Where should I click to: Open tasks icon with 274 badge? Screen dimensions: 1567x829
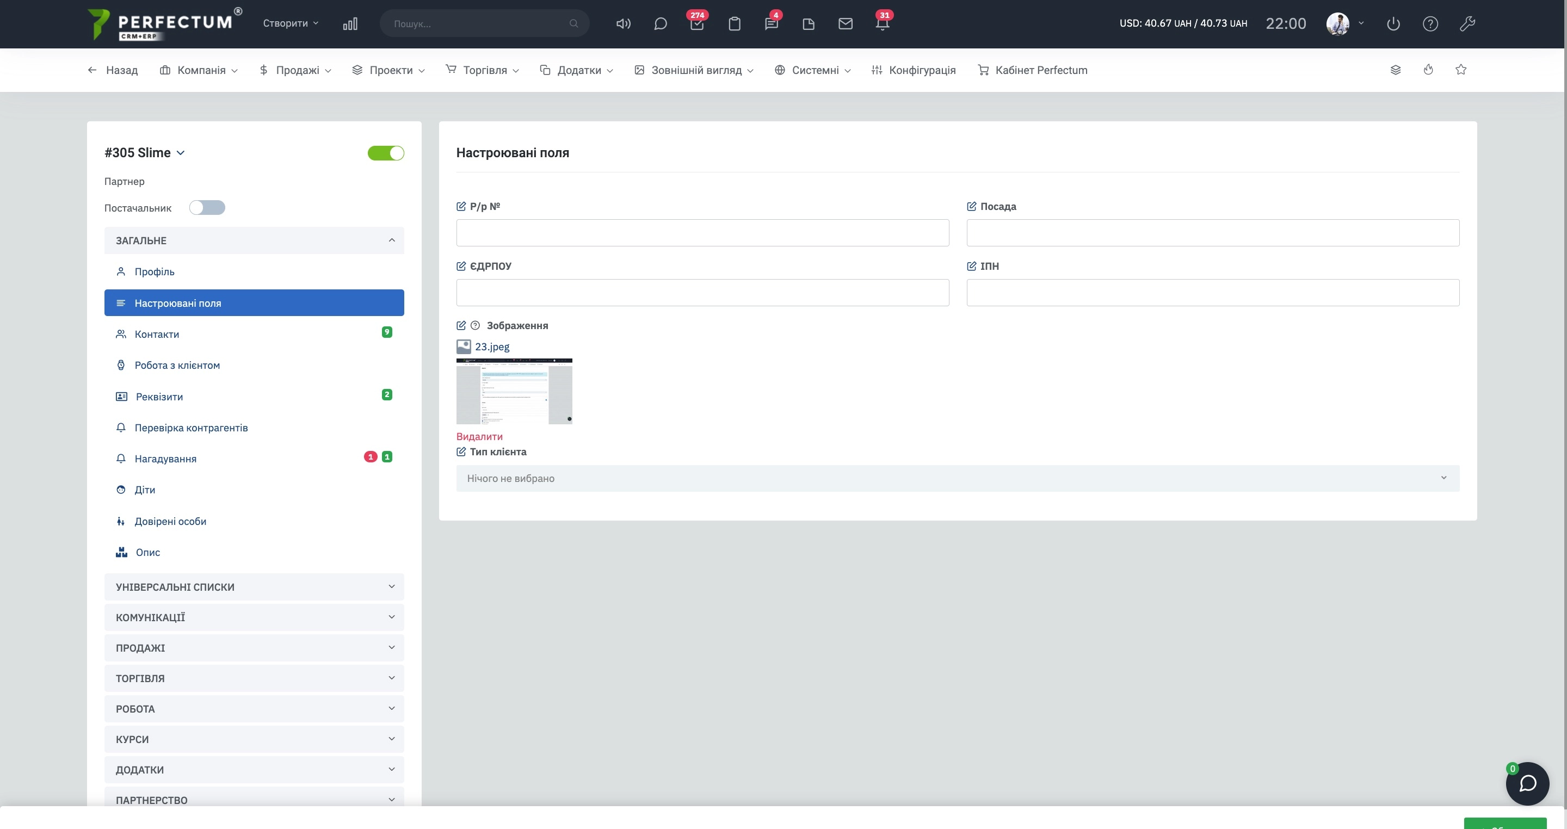pos(697,24)
